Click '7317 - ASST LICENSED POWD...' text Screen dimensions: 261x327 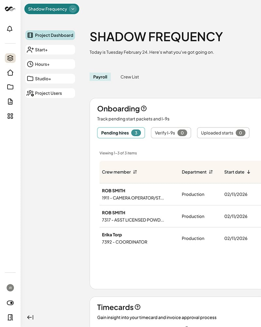point(133,220)
